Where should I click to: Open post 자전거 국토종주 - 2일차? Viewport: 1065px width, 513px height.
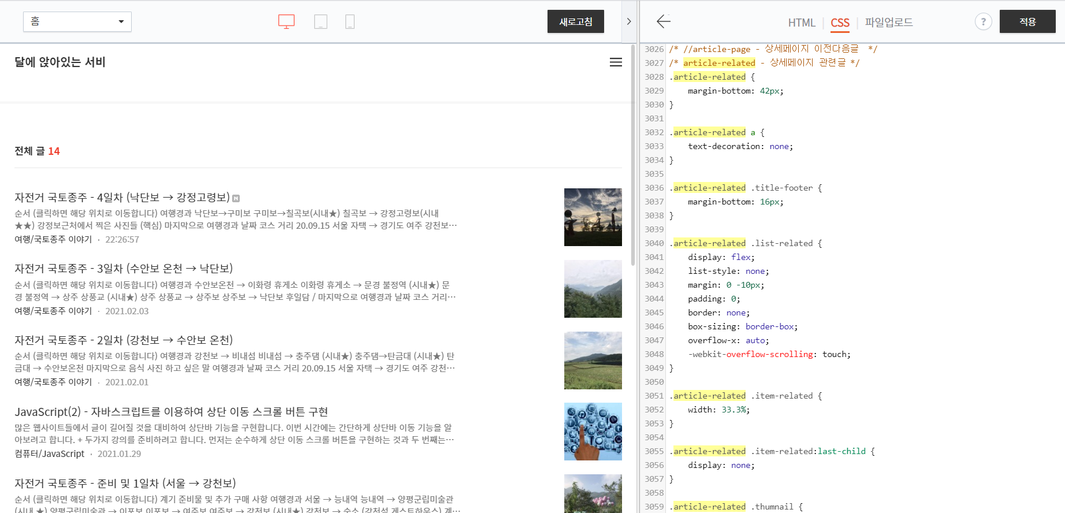click(124, 340)
